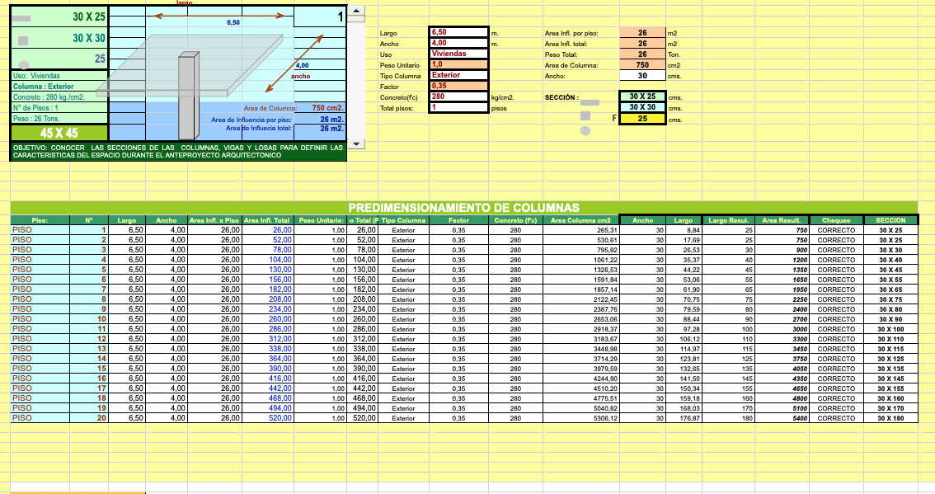Click the Largo input cell showing 6,50
935x494 pixels.
point(458,32)
